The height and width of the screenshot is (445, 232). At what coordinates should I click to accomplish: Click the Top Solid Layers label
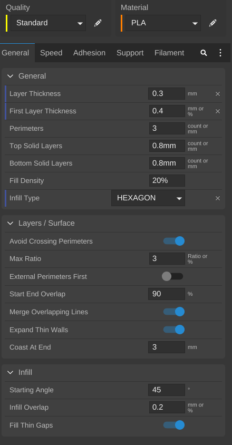point(36,146)
